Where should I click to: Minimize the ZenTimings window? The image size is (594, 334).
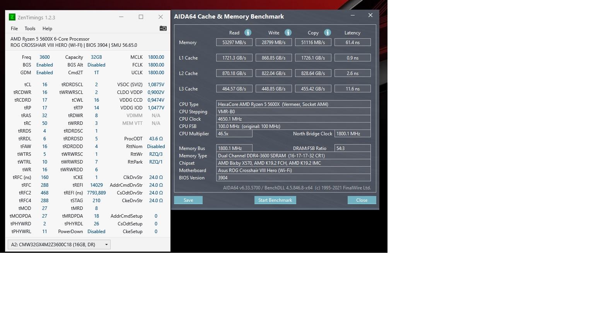121,17
